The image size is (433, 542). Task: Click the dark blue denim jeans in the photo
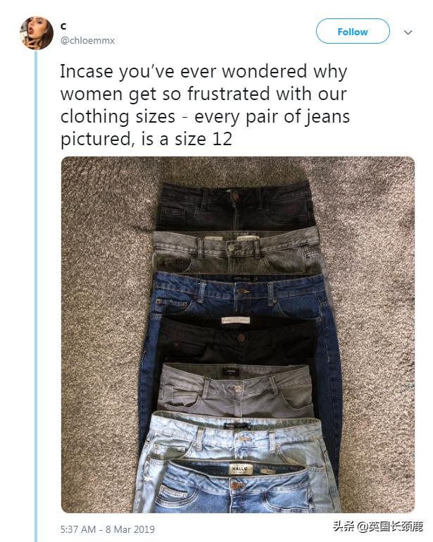point(238,294)
